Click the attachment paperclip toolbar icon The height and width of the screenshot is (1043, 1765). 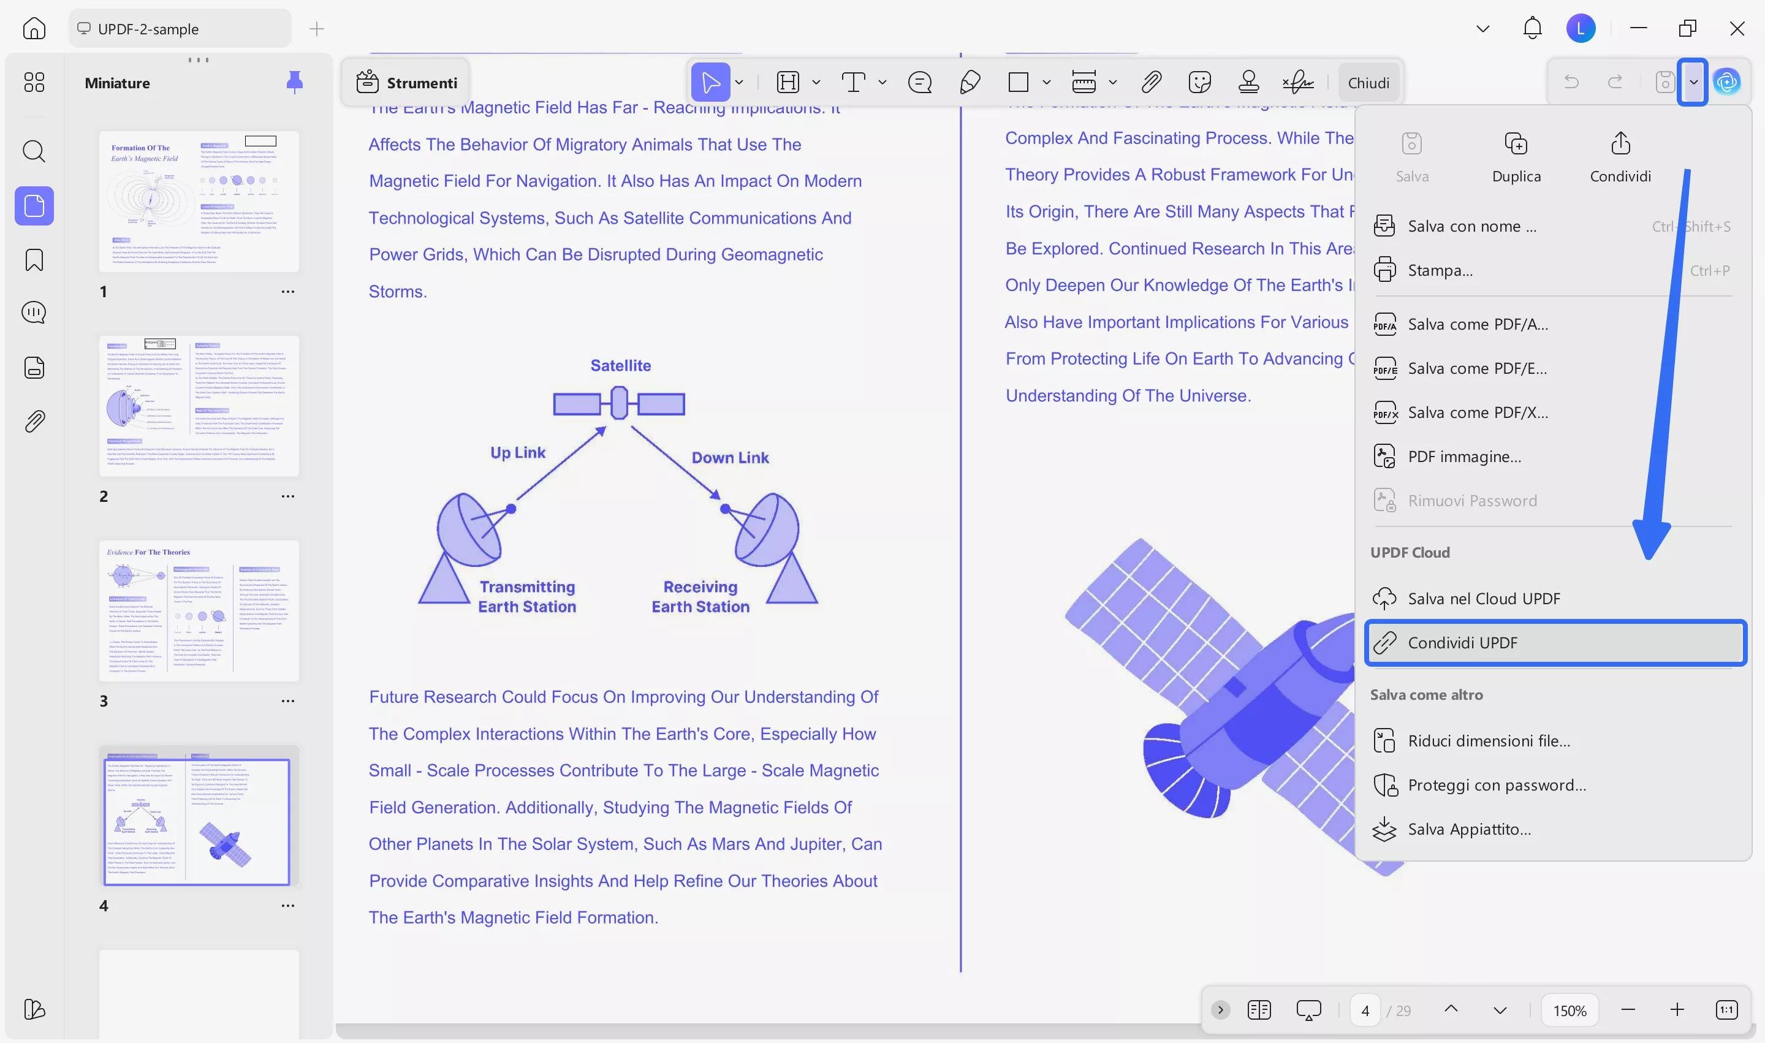pos(1151,82)
